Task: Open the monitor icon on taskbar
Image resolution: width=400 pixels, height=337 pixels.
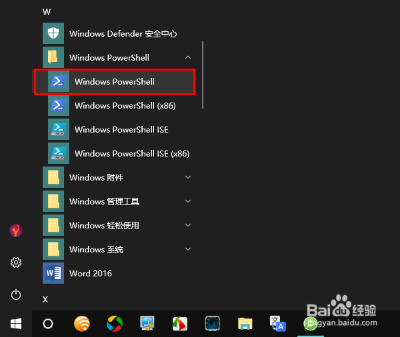Action: tap(147, 324)
